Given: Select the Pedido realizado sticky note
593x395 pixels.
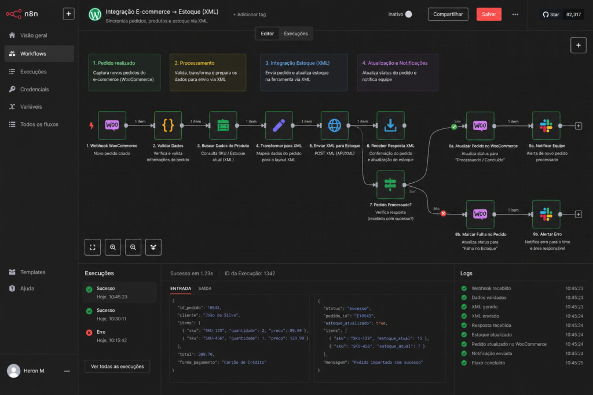Looking at the screenshot, I should coord(125,72).
